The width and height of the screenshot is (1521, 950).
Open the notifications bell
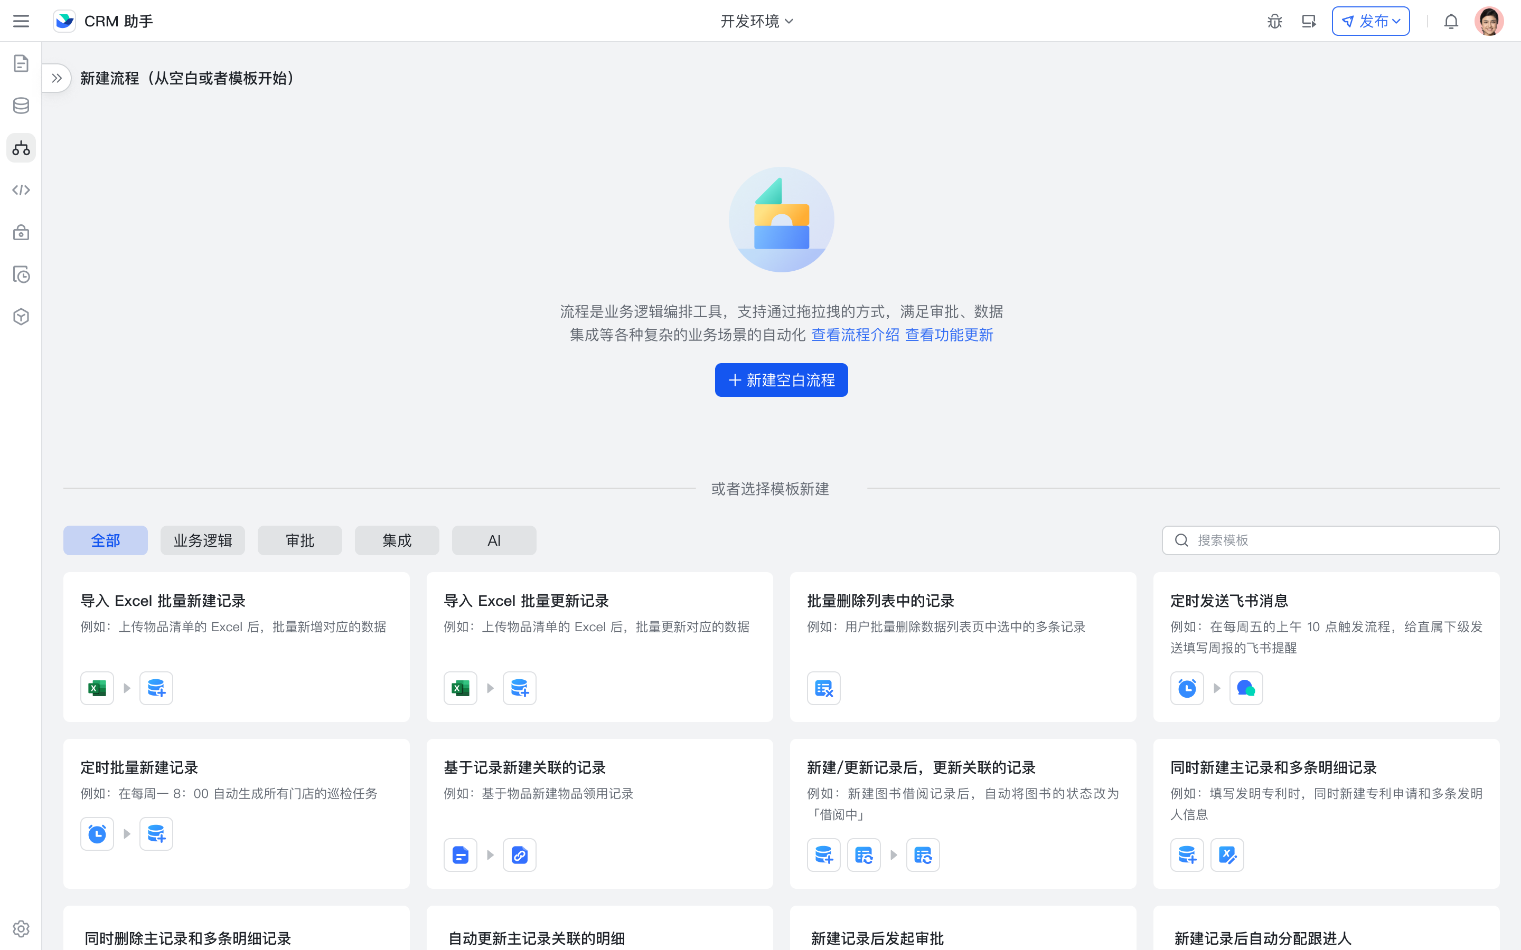click(x=1451, y=21)
